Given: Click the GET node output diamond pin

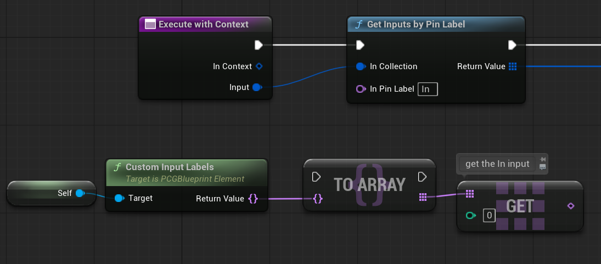Looking at the screenshot, I should (570, 206).
